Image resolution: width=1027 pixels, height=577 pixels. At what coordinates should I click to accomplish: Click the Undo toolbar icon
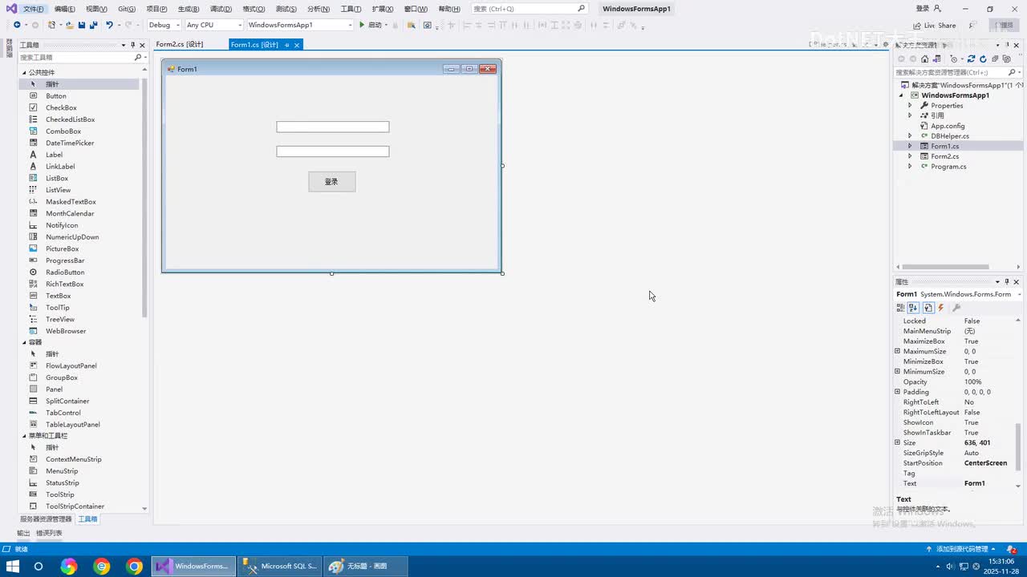[109, 25]
